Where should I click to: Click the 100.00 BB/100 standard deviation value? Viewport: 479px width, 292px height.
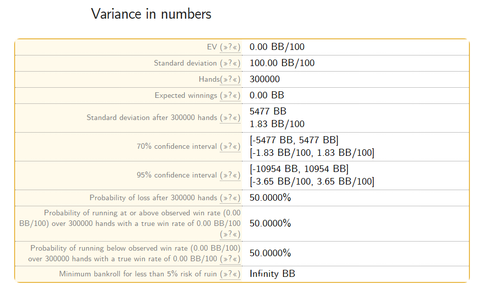(282, 63)
